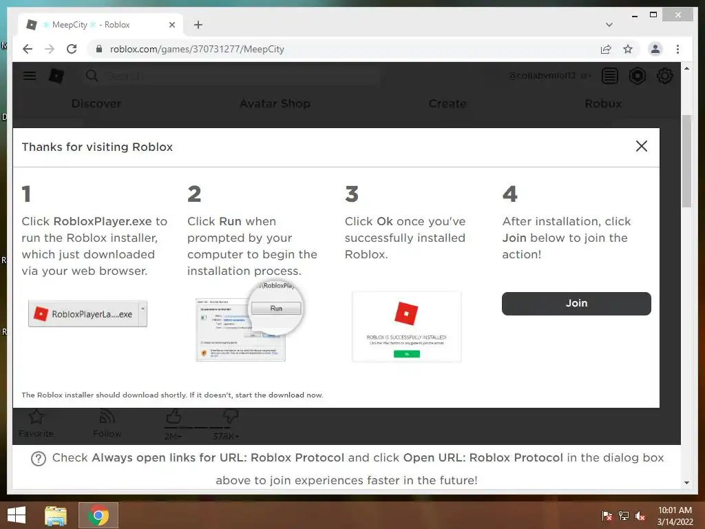Close the MeepCity Roblox tab
This screenshot has width=705, height=529.
tap(171, 25)
